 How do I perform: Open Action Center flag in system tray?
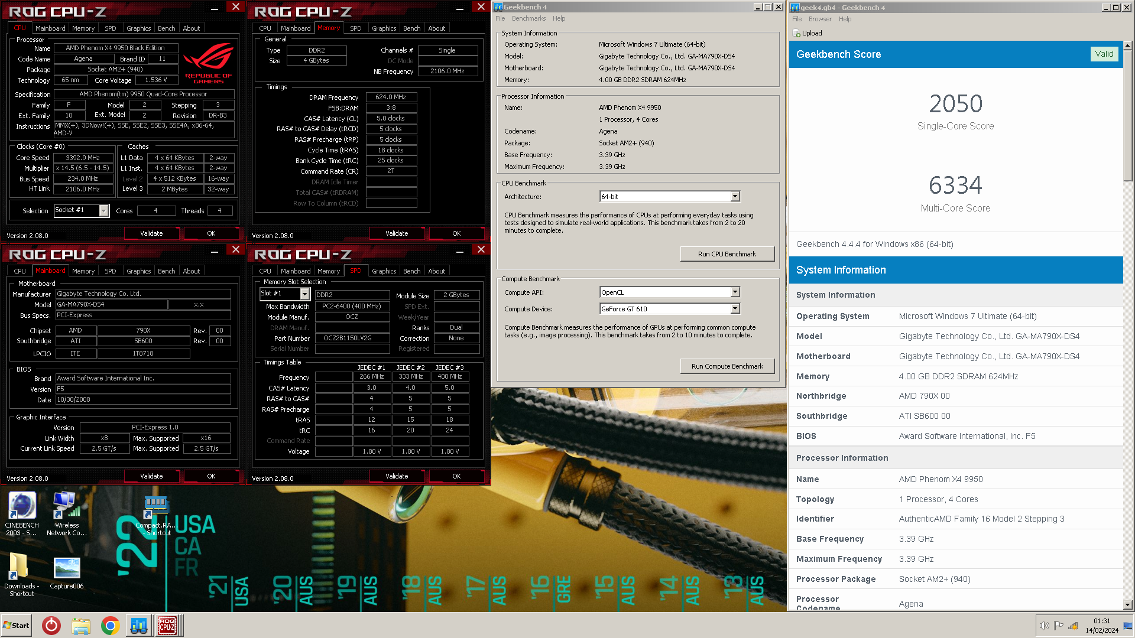coord(1058,626)
